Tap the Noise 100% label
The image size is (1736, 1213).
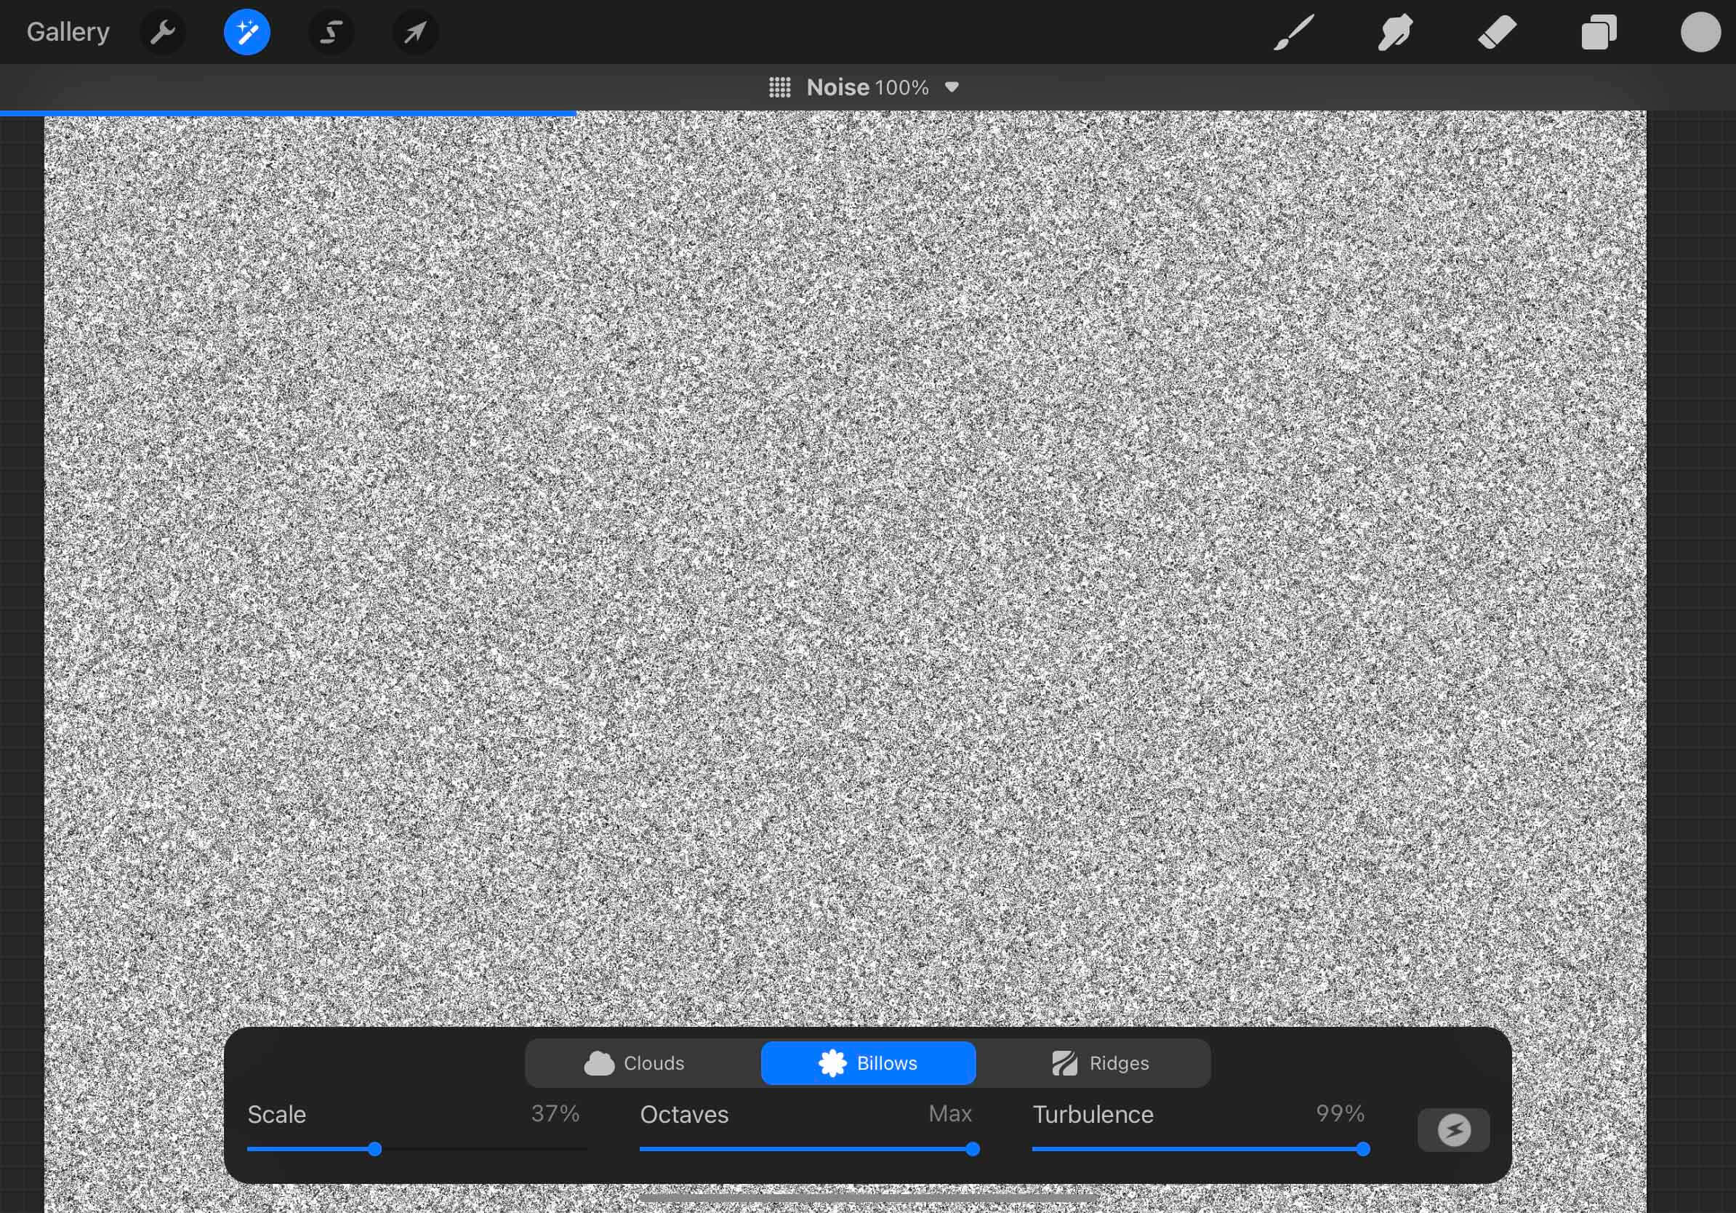[867, 87]
